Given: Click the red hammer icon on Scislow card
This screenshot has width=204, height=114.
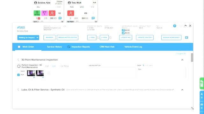Looking at the screenshot, I should (x=52, y=13).
